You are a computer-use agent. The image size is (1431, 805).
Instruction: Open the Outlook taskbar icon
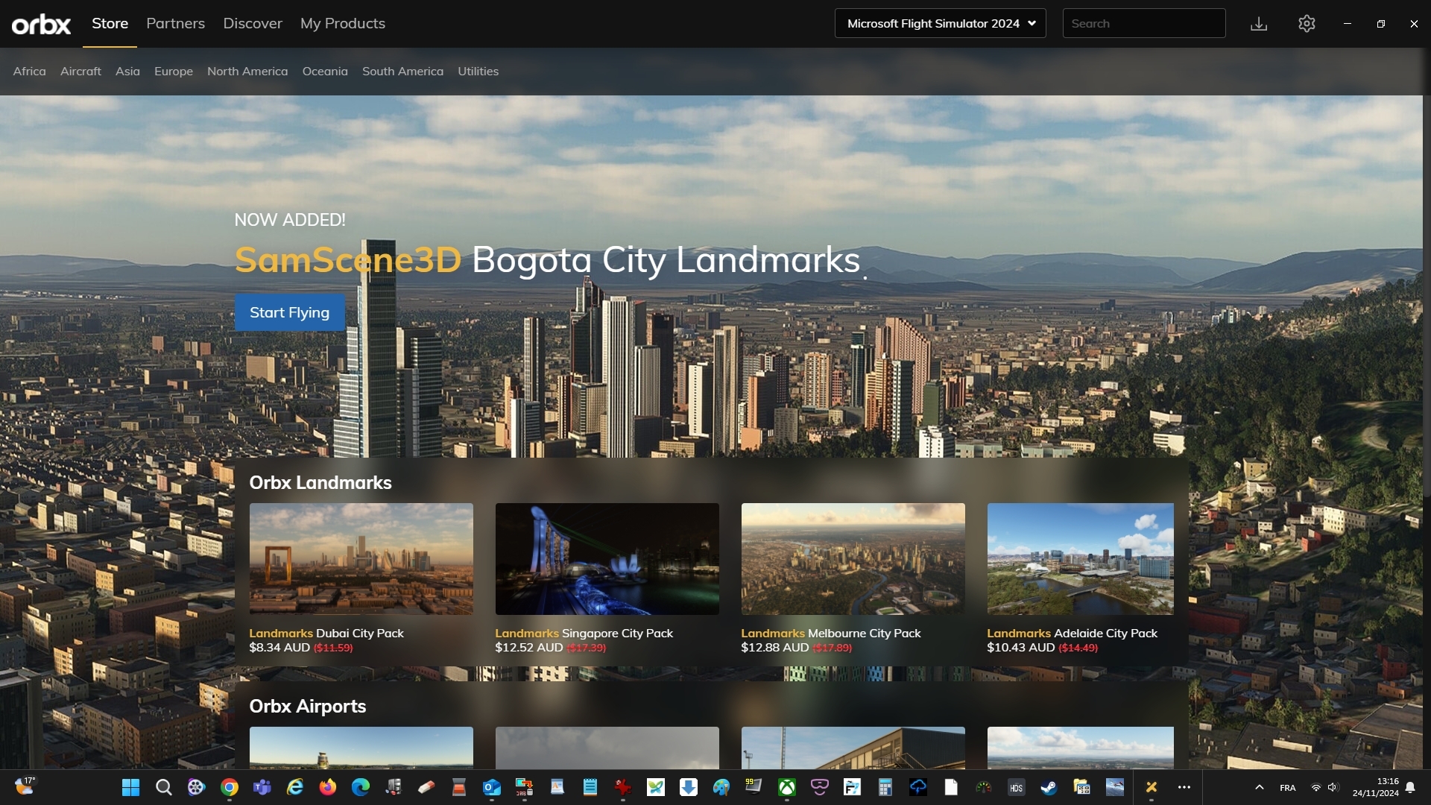[x=492, y=788]
